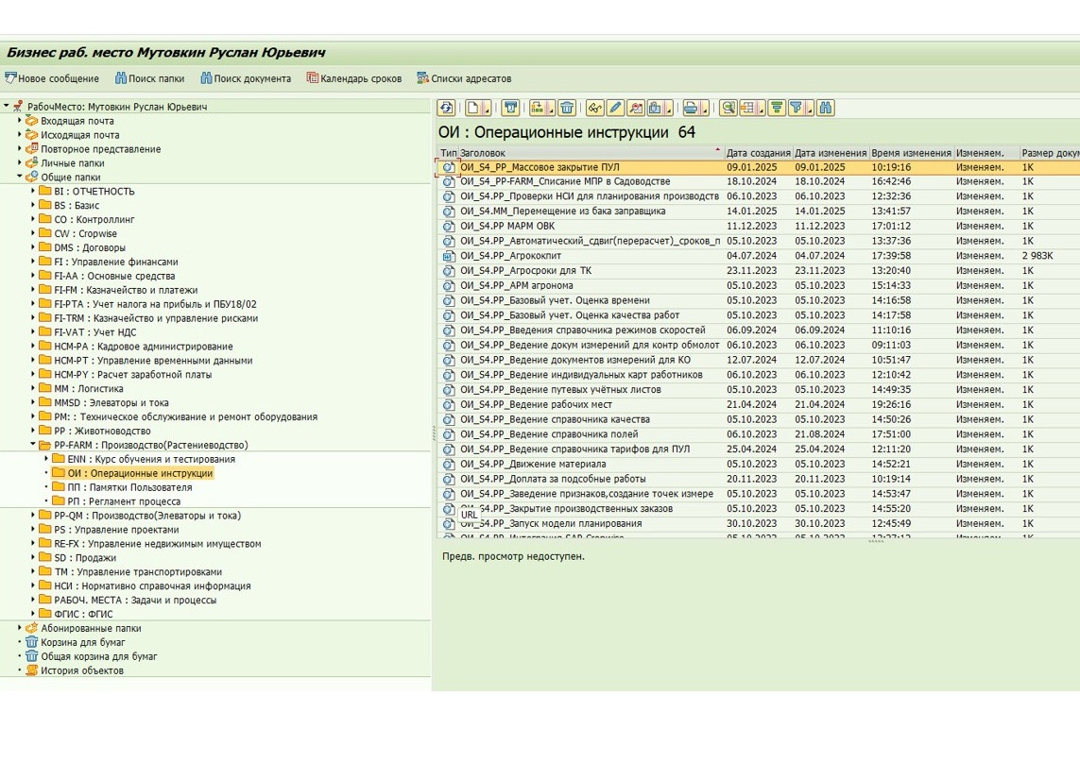This screenshot has width=1080, height=763.
Task: Click the magnifier Details icon
Action: point(728,108)
